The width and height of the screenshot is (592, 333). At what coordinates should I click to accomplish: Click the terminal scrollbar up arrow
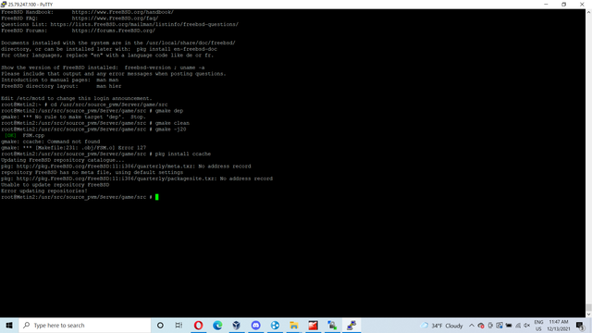pos(588,12)
